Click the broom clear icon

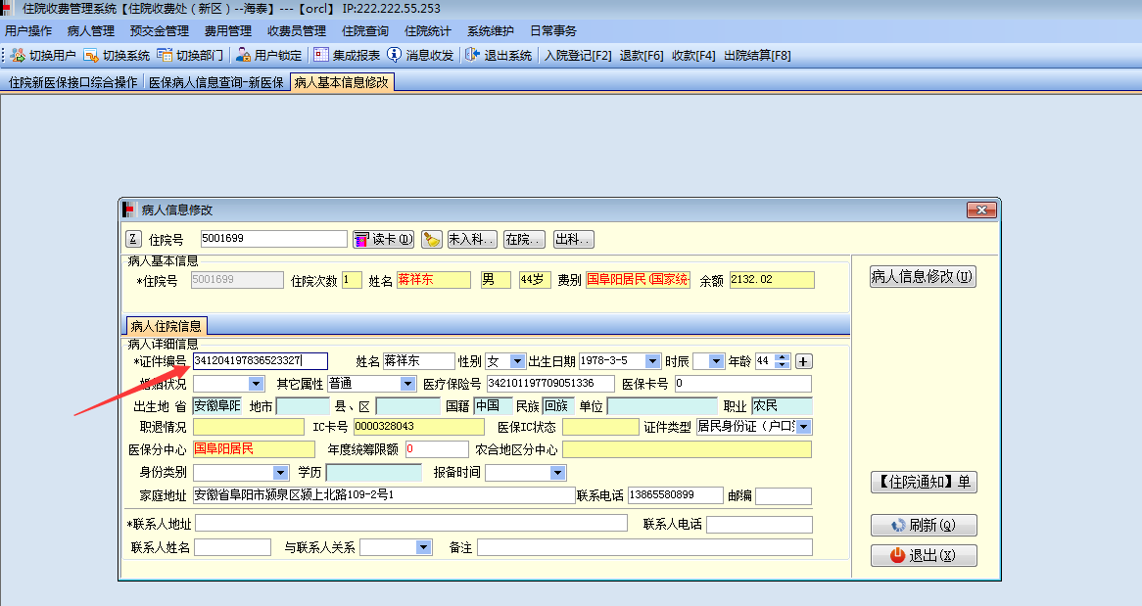[432, 240]
